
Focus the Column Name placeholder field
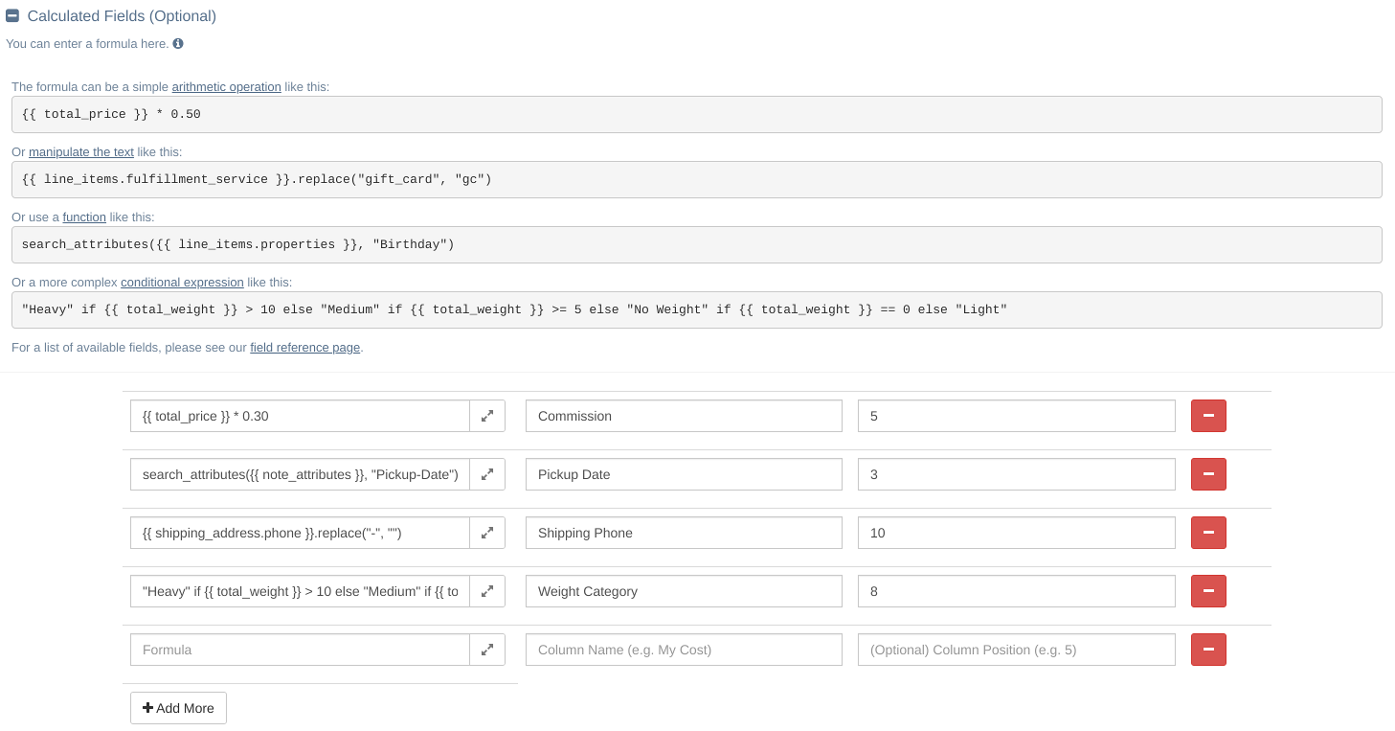click(684, 650)
